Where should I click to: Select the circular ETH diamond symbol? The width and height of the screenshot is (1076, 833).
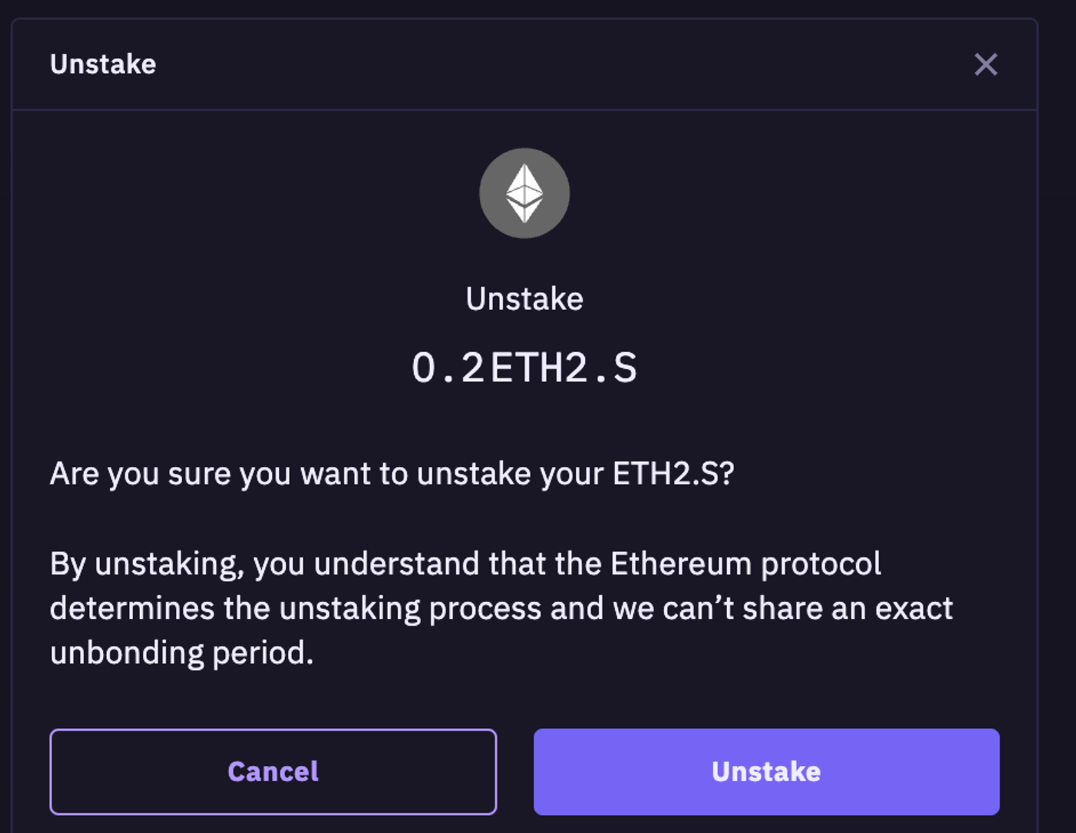[x=524, y=193]
